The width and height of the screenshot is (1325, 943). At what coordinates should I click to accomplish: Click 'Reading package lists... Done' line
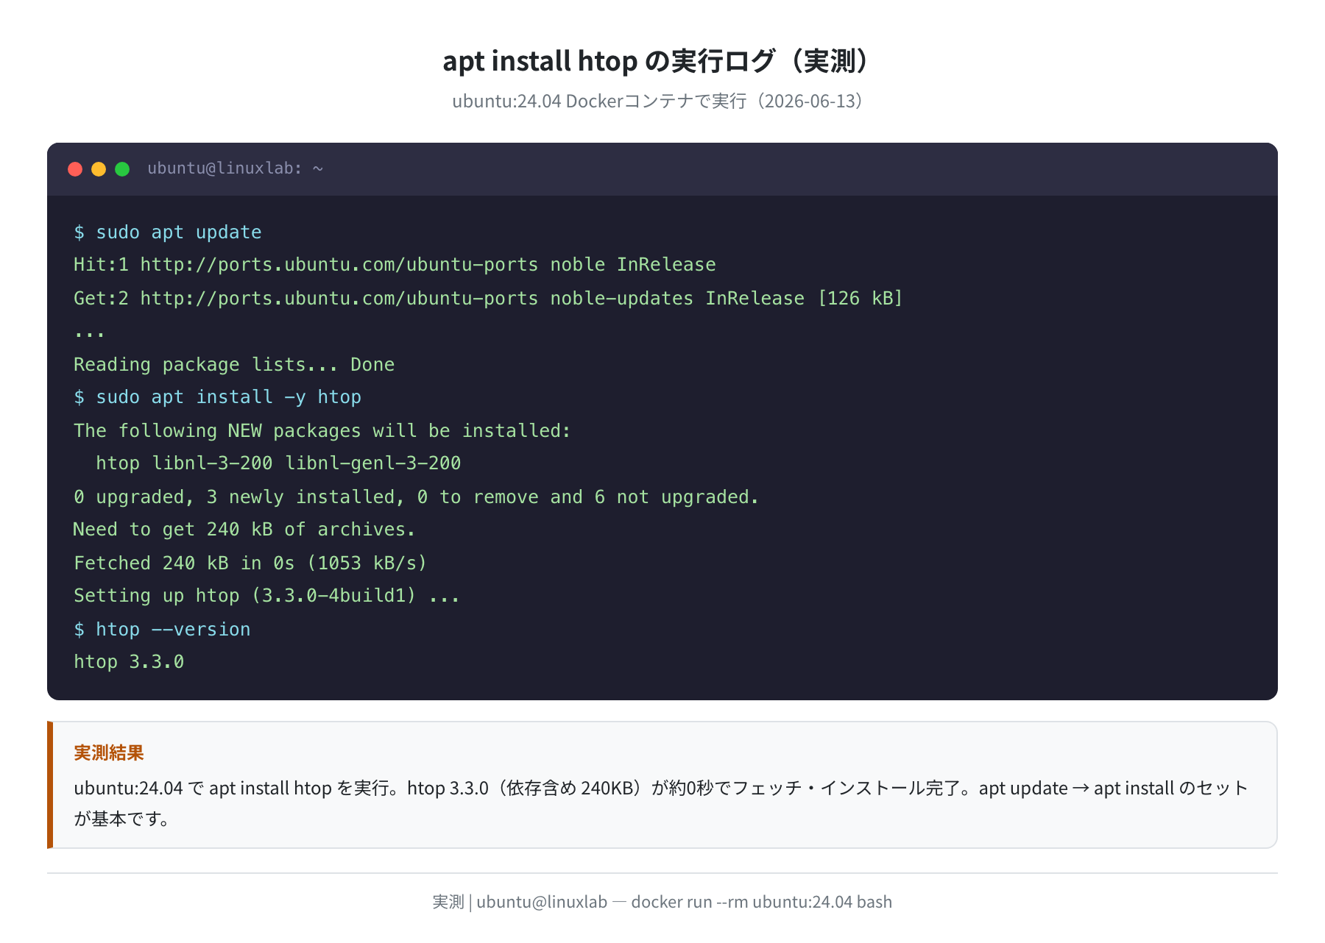click(x=234, y=365)
